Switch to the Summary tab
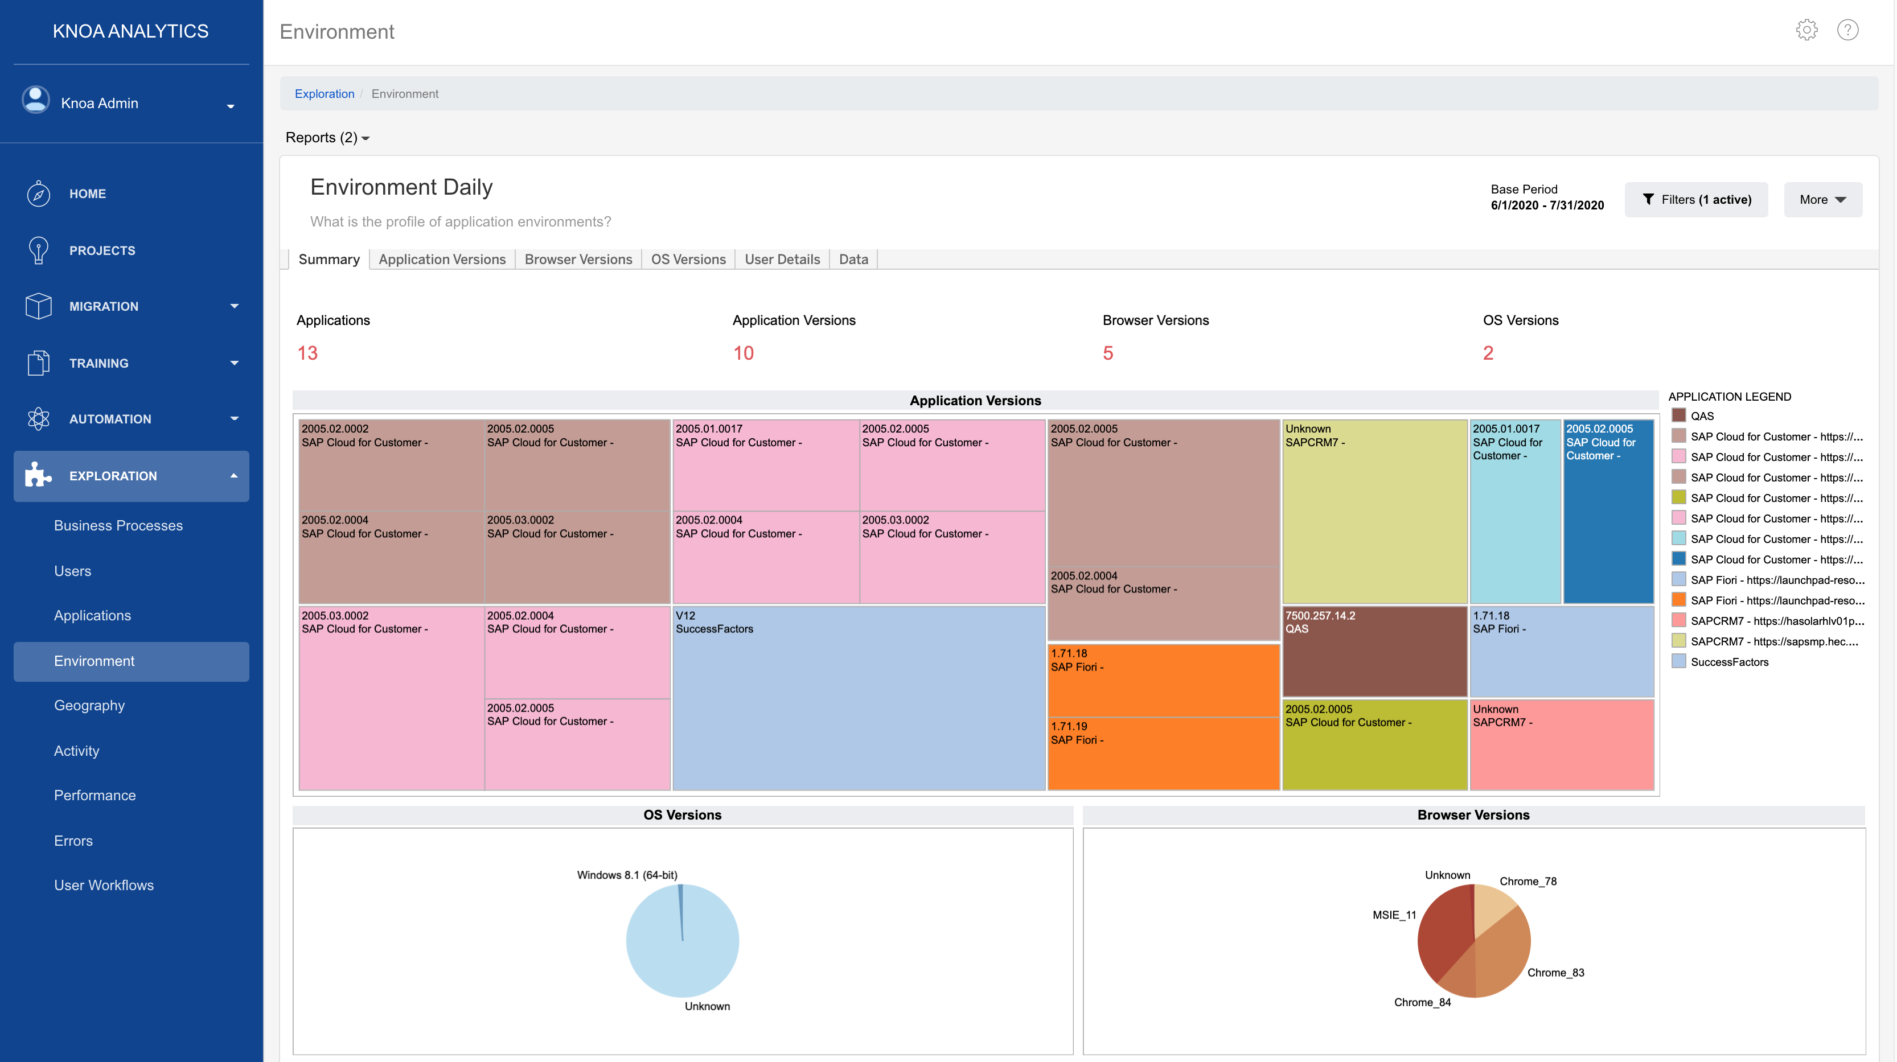 (329, 259)
